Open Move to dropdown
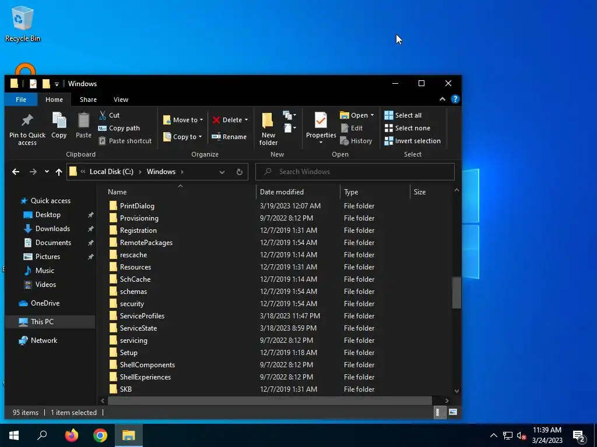Image resolution: width=597 pixels, height=447 pixels. tap(182, 120)
